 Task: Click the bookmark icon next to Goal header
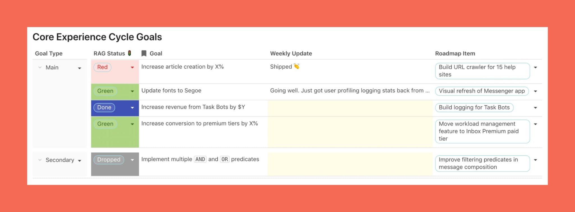click(144, 53)
